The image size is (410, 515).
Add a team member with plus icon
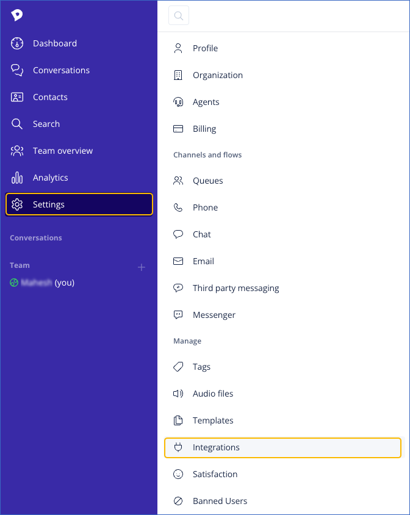142,267
